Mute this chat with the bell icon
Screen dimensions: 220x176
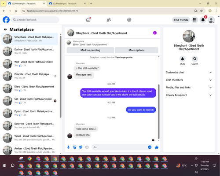click(183, 59)
